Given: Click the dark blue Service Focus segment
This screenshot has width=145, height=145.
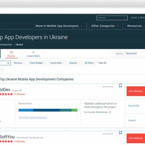Looking at the screenshot, I should click(46, 110).
